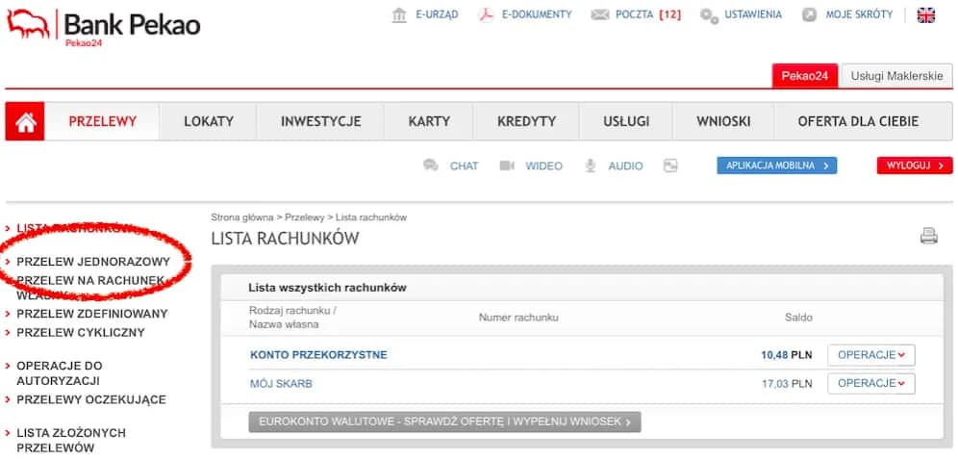Log out with the WYLOGUJ button
This screenshot has width=958, height=460.
(x=915, y=166)
